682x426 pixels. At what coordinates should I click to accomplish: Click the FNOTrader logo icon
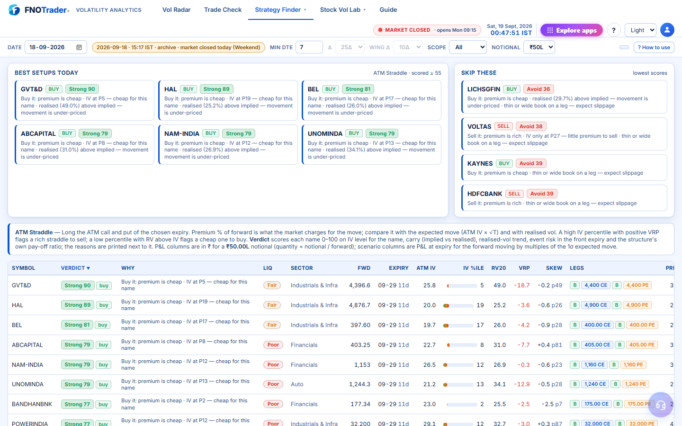click(x=14, y=10)
